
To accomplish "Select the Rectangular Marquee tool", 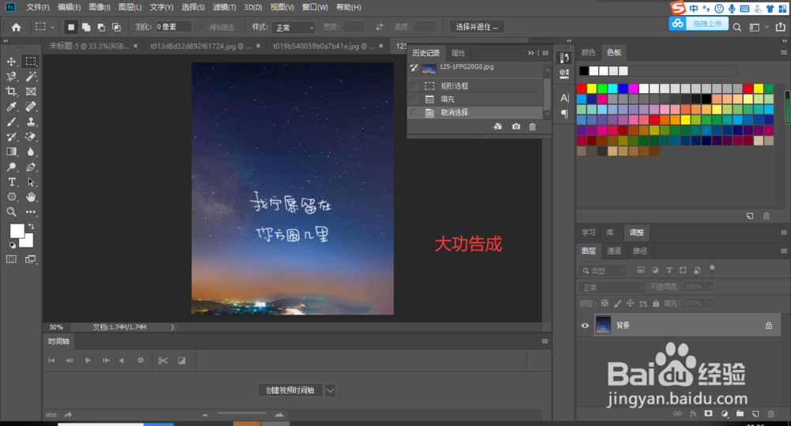I will pos(31,62).
